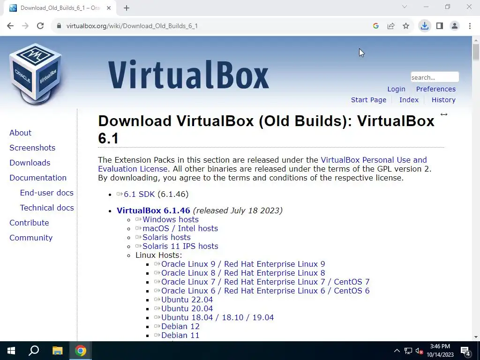Download the Ubuntu 22.04 build
480x360 pixels.
pyautogui.click(x=187, y=300)
